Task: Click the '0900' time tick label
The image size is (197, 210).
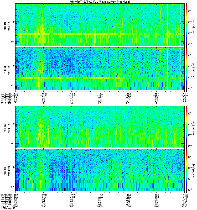Action: pyautogui.click(x=100, y=206)
